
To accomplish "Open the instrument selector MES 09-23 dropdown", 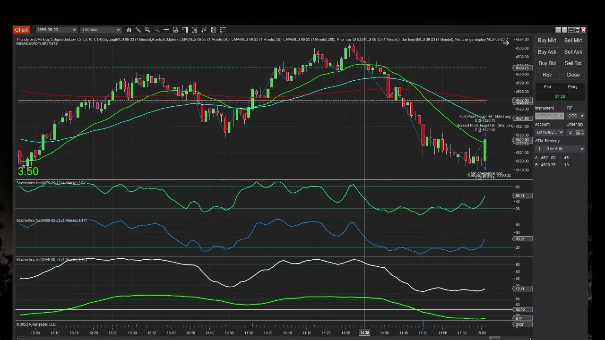I will [56, 30].
